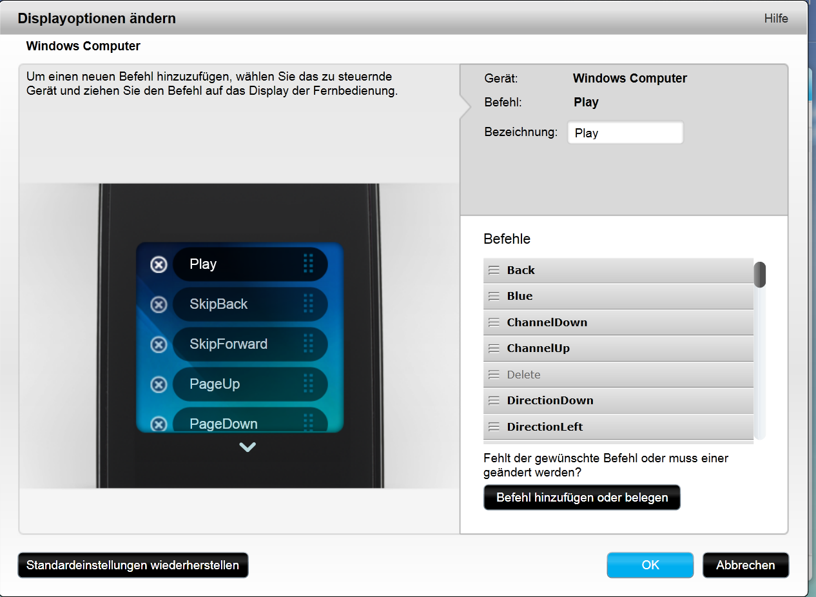The image size is (816, 597).
Task: Delete SkipForward via its X icon
Action: pyautogui.click(x=159, y=344)
